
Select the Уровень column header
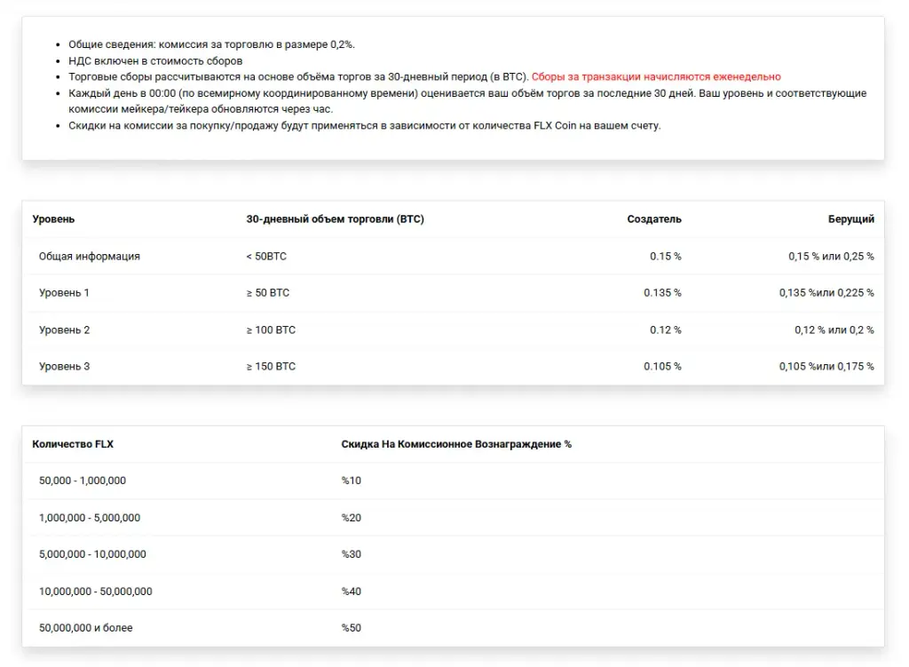click(x=53, y=218)
